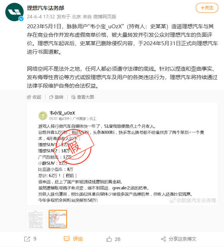Click the expanded screenshot of 韦小宝_uOzX post
Image resolution: width=224 pixels, height=247 pixels.
[x=122, y=154]
